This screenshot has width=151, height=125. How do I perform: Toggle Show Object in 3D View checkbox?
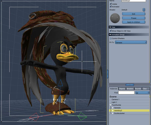(111, 31)
